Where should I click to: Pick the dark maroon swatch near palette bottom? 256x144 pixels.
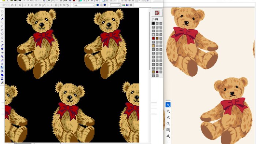coord(157,72)
